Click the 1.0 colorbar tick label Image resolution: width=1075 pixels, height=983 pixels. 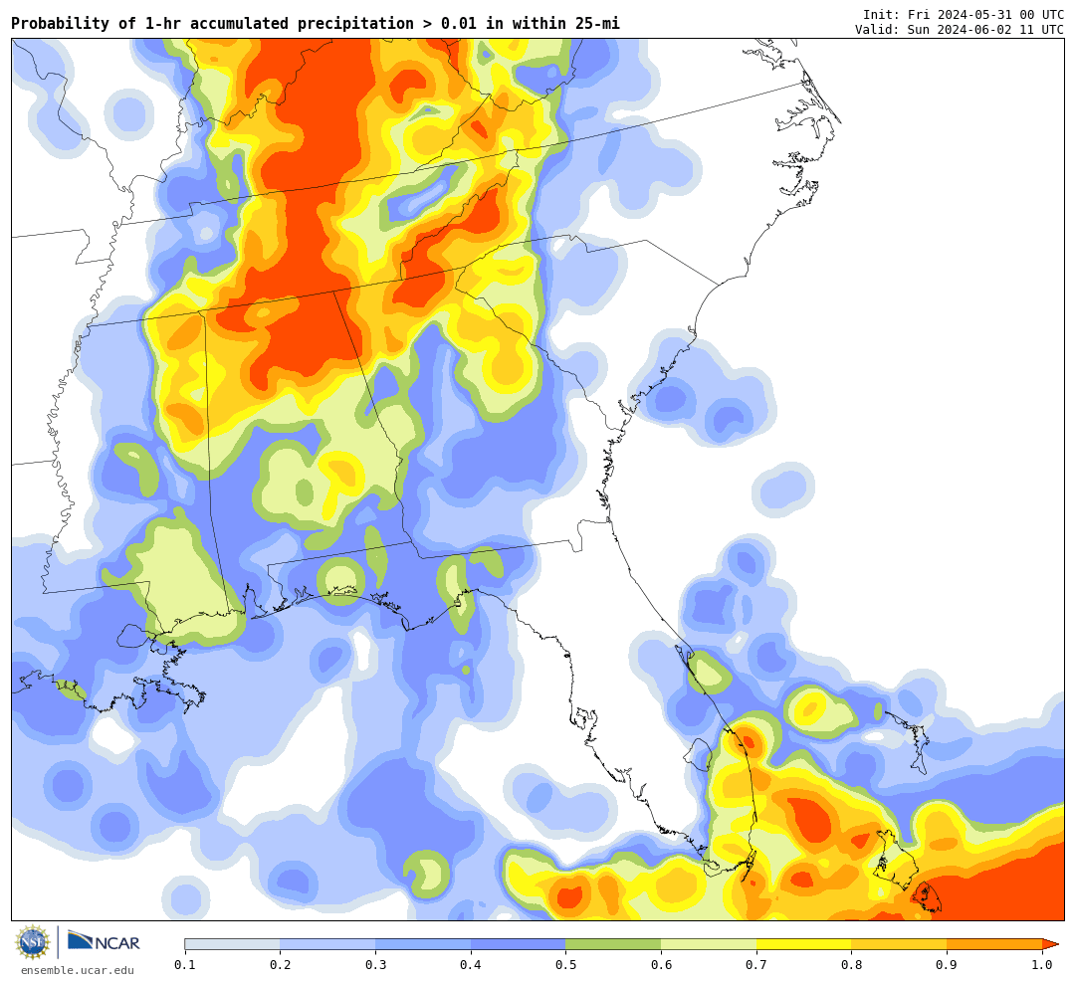tap(1043, 965)
